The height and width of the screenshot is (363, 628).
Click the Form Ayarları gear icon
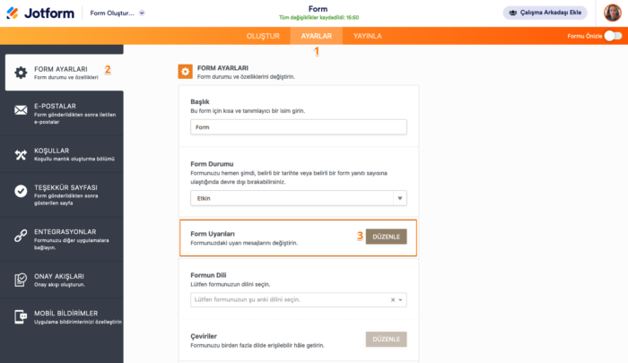[21, 72]
